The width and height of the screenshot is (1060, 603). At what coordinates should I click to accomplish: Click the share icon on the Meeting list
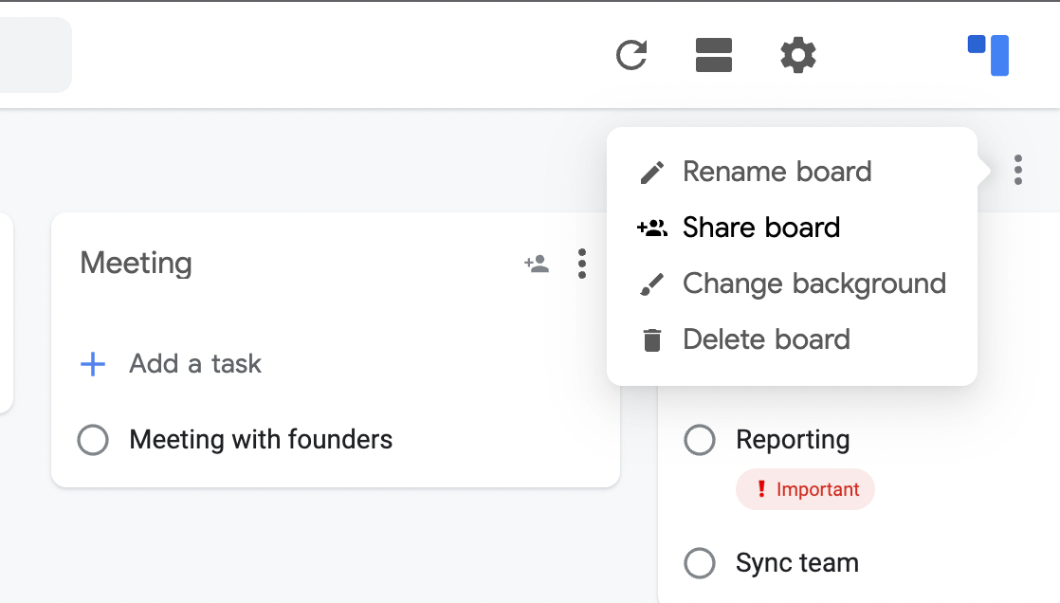(537, 265)
